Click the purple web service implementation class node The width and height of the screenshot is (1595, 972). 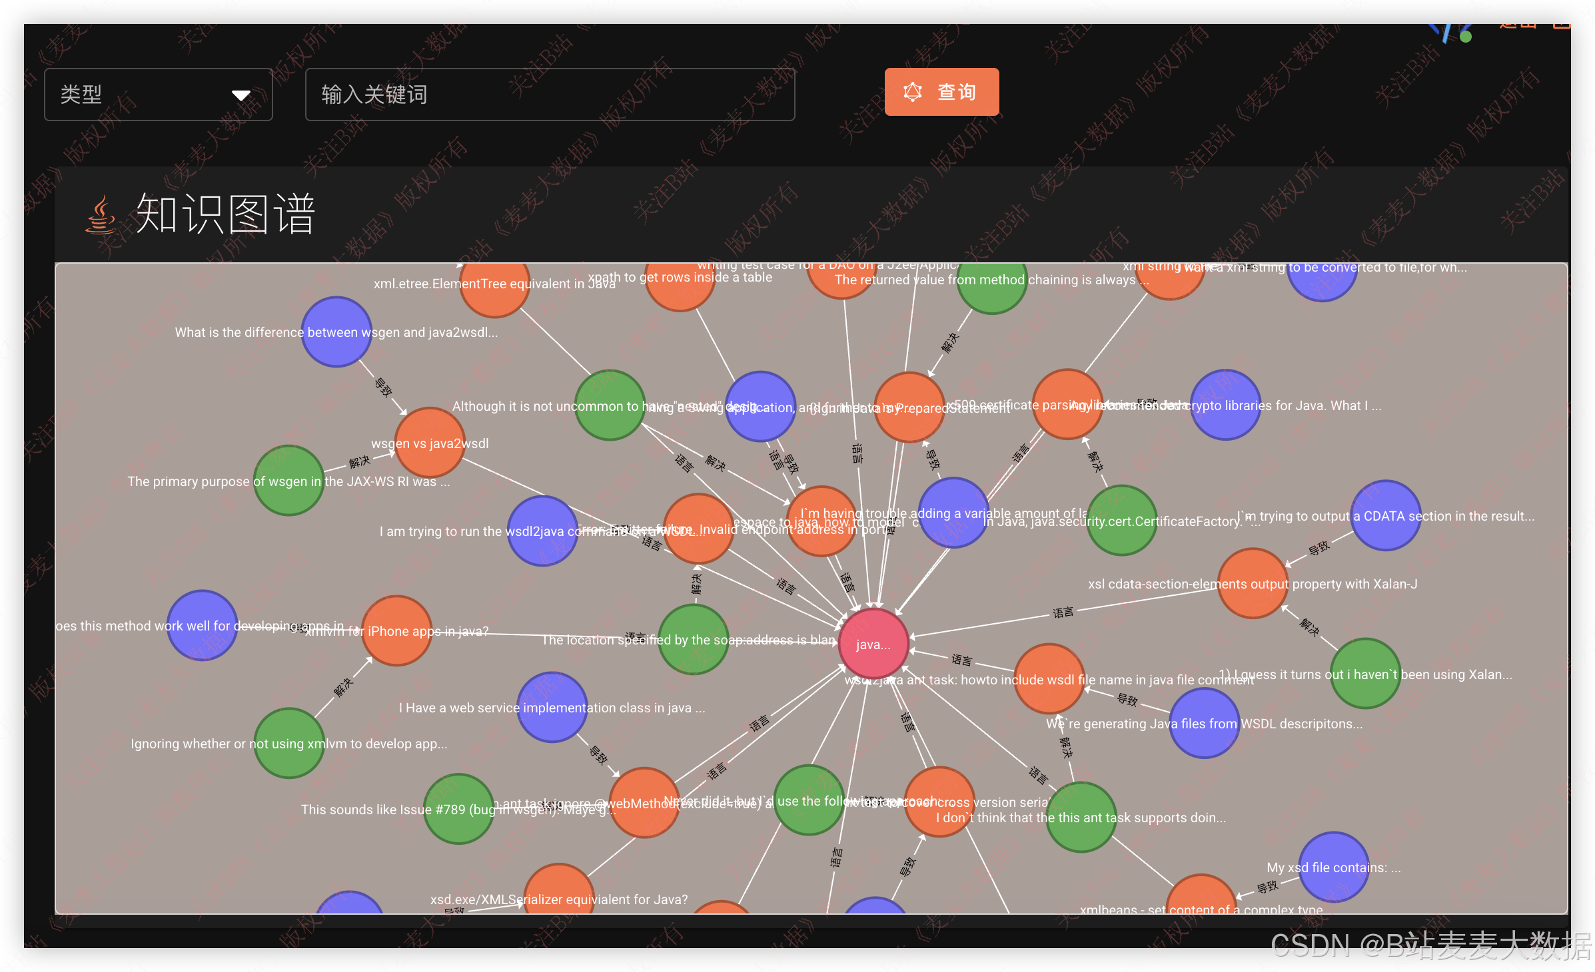tap(552, 707)
